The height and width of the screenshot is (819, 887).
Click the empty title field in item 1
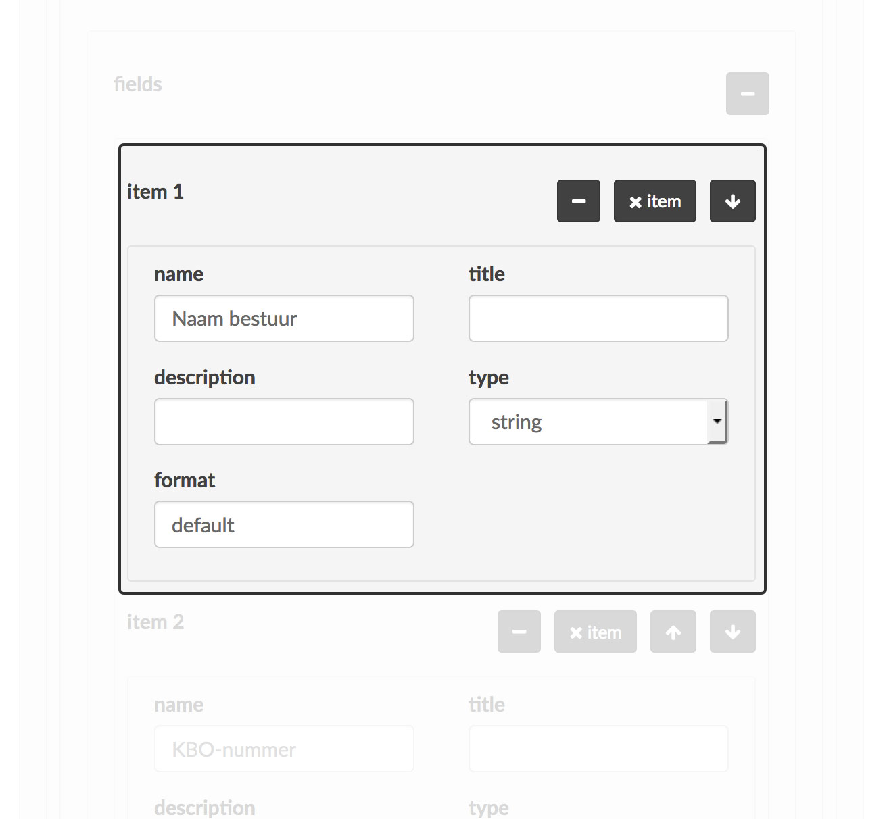(598, 318)
